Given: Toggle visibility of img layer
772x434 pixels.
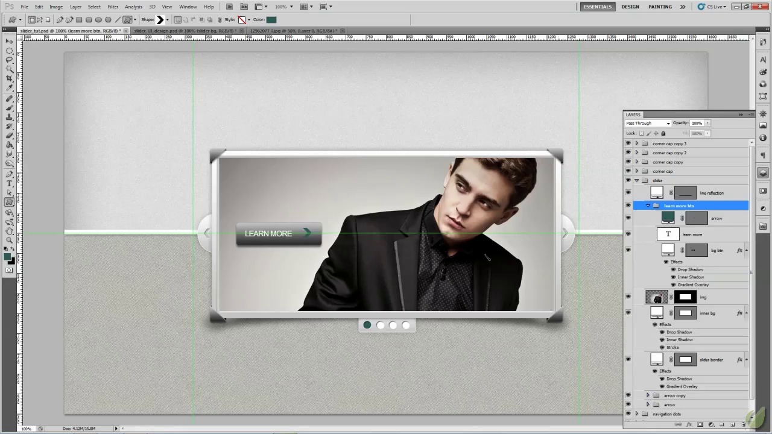Looking at the screenshot, I should click(628, 297).
